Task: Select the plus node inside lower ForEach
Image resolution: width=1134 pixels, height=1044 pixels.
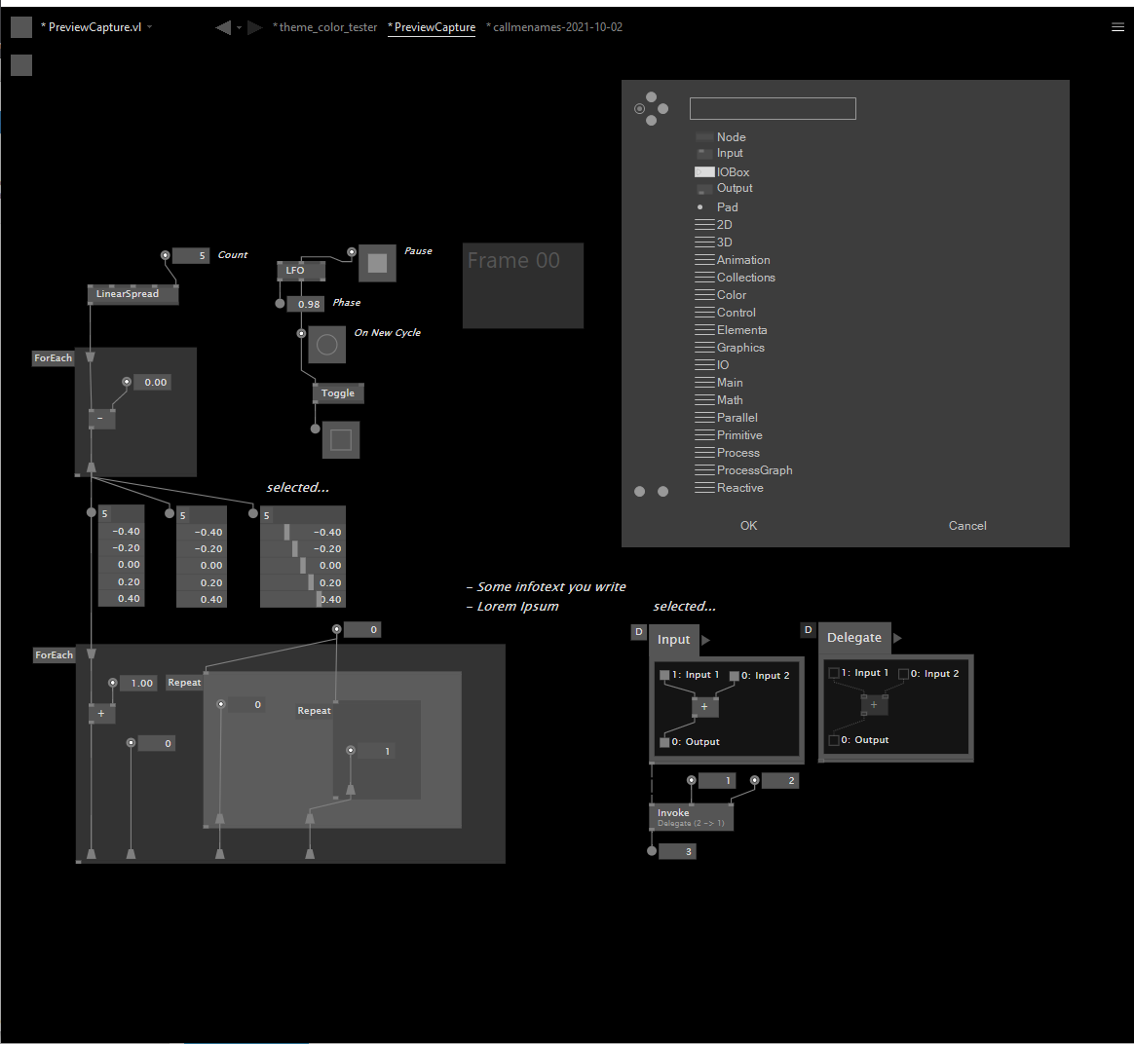Action: click(x=101, y=714)
